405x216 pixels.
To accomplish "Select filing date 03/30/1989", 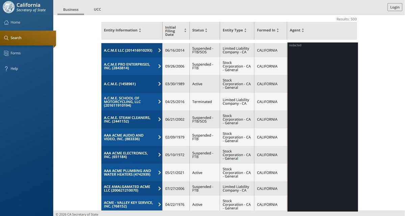I will click(175, 84).
